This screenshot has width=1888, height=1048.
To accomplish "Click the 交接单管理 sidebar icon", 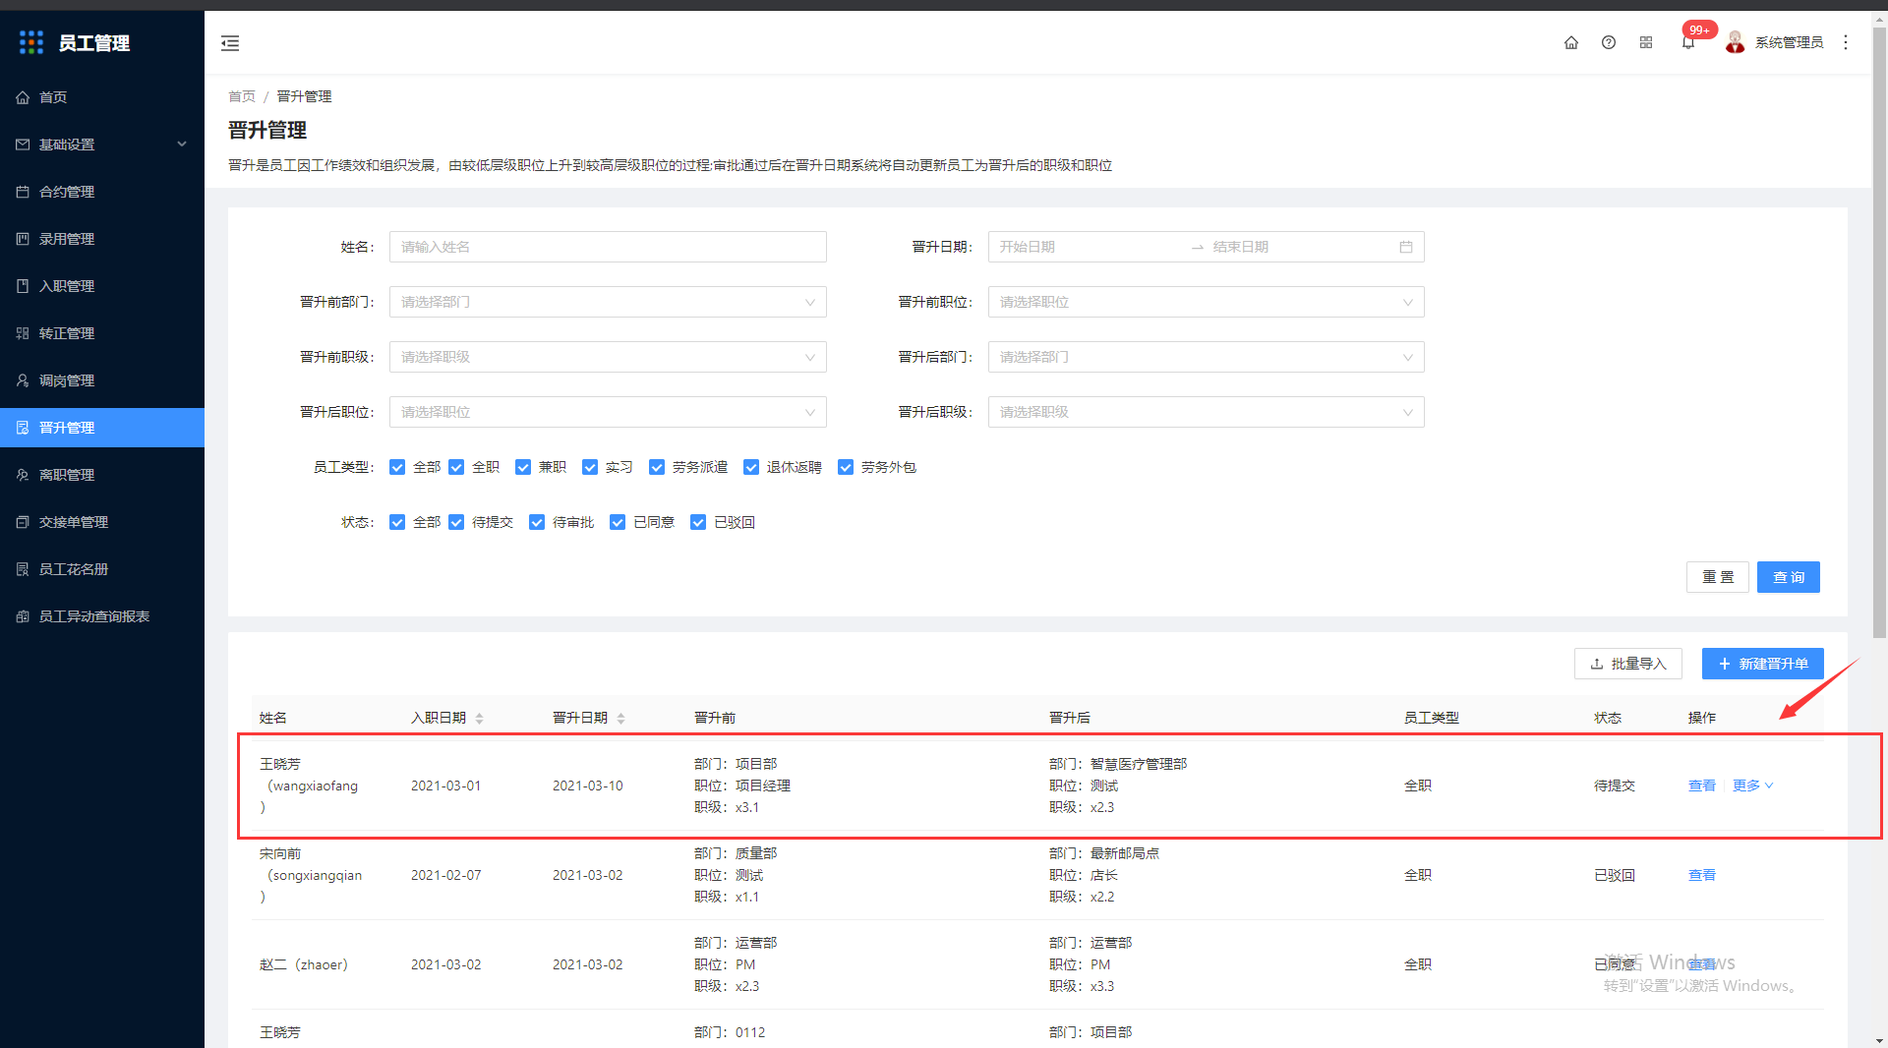I will 23,522.
